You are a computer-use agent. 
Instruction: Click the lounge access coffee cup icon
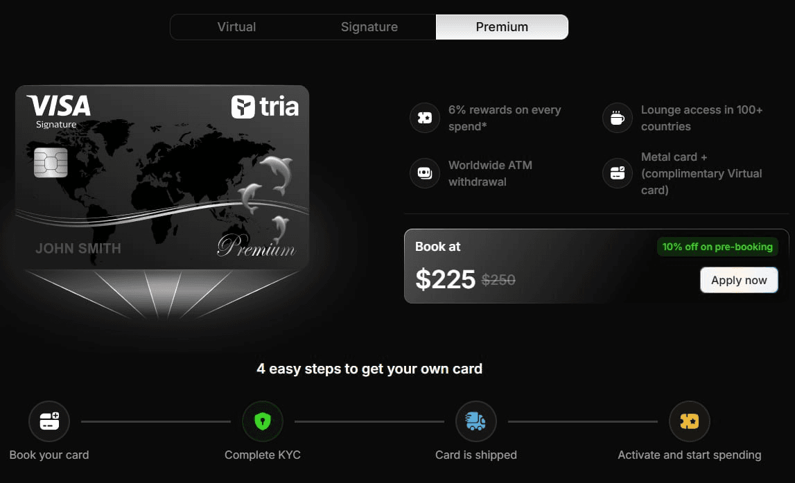coord(617,118)
